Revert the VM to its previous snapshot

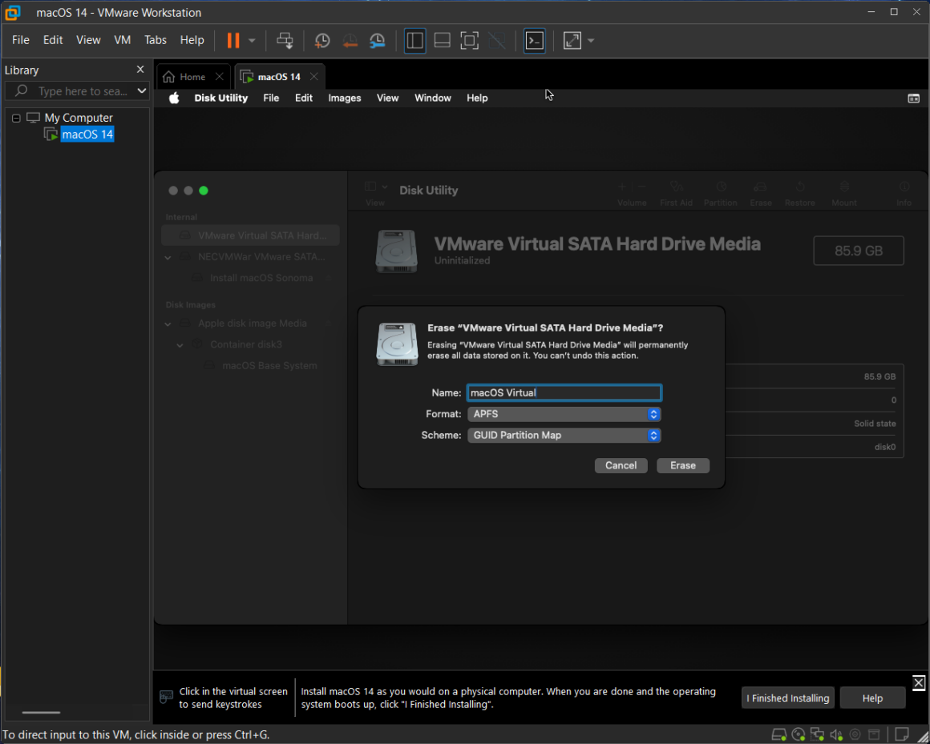pos(350,40)
